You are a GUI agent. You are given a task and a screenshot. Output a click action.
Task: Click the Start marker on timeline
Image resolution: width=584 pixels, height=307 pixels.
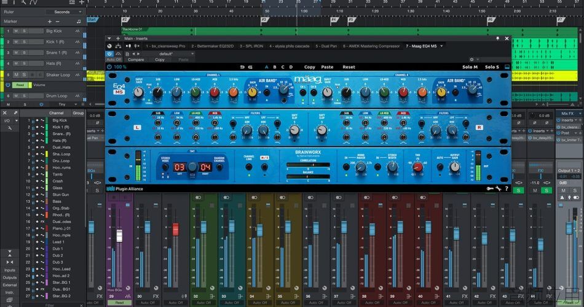point(92,20)
